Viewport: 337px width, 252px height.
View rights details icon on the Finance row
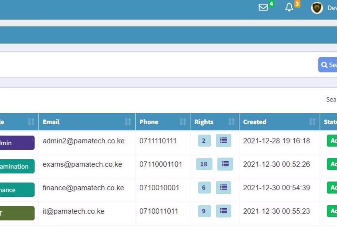(x=223, y=188)
